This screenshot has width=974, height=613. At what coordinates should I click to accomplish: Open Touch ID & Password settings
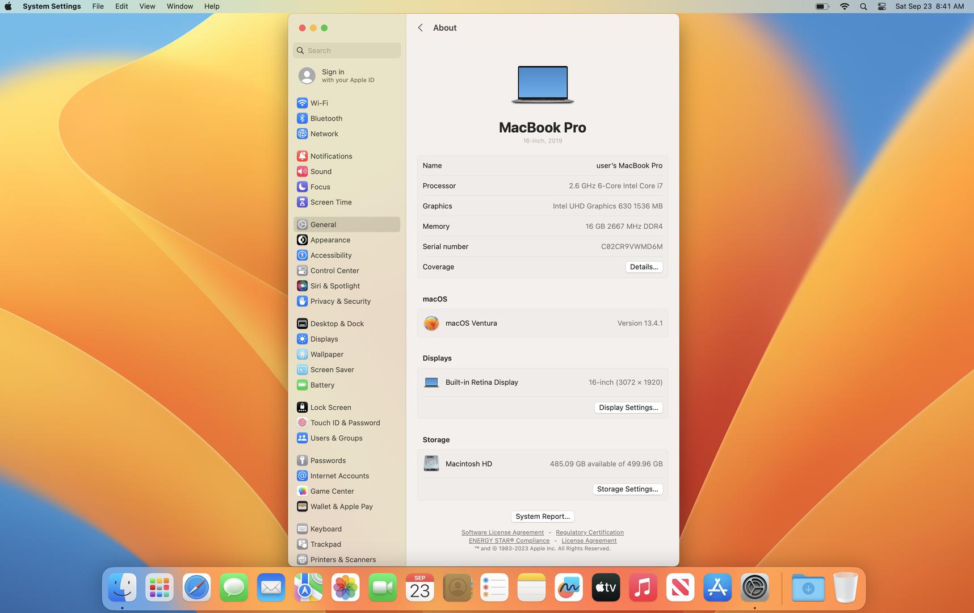(x=345, y=423)
